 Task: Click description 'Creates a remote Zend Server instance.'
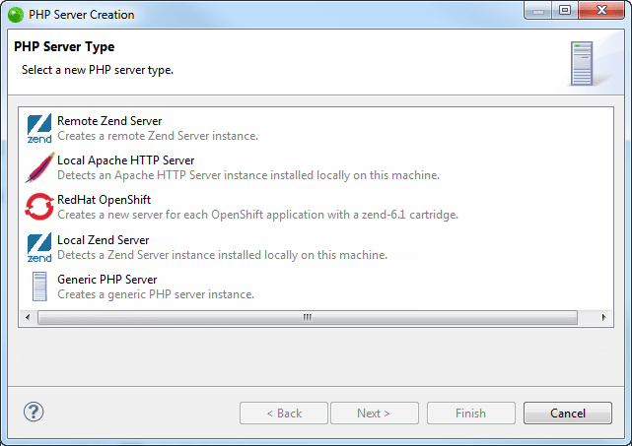tap(158, 136)
